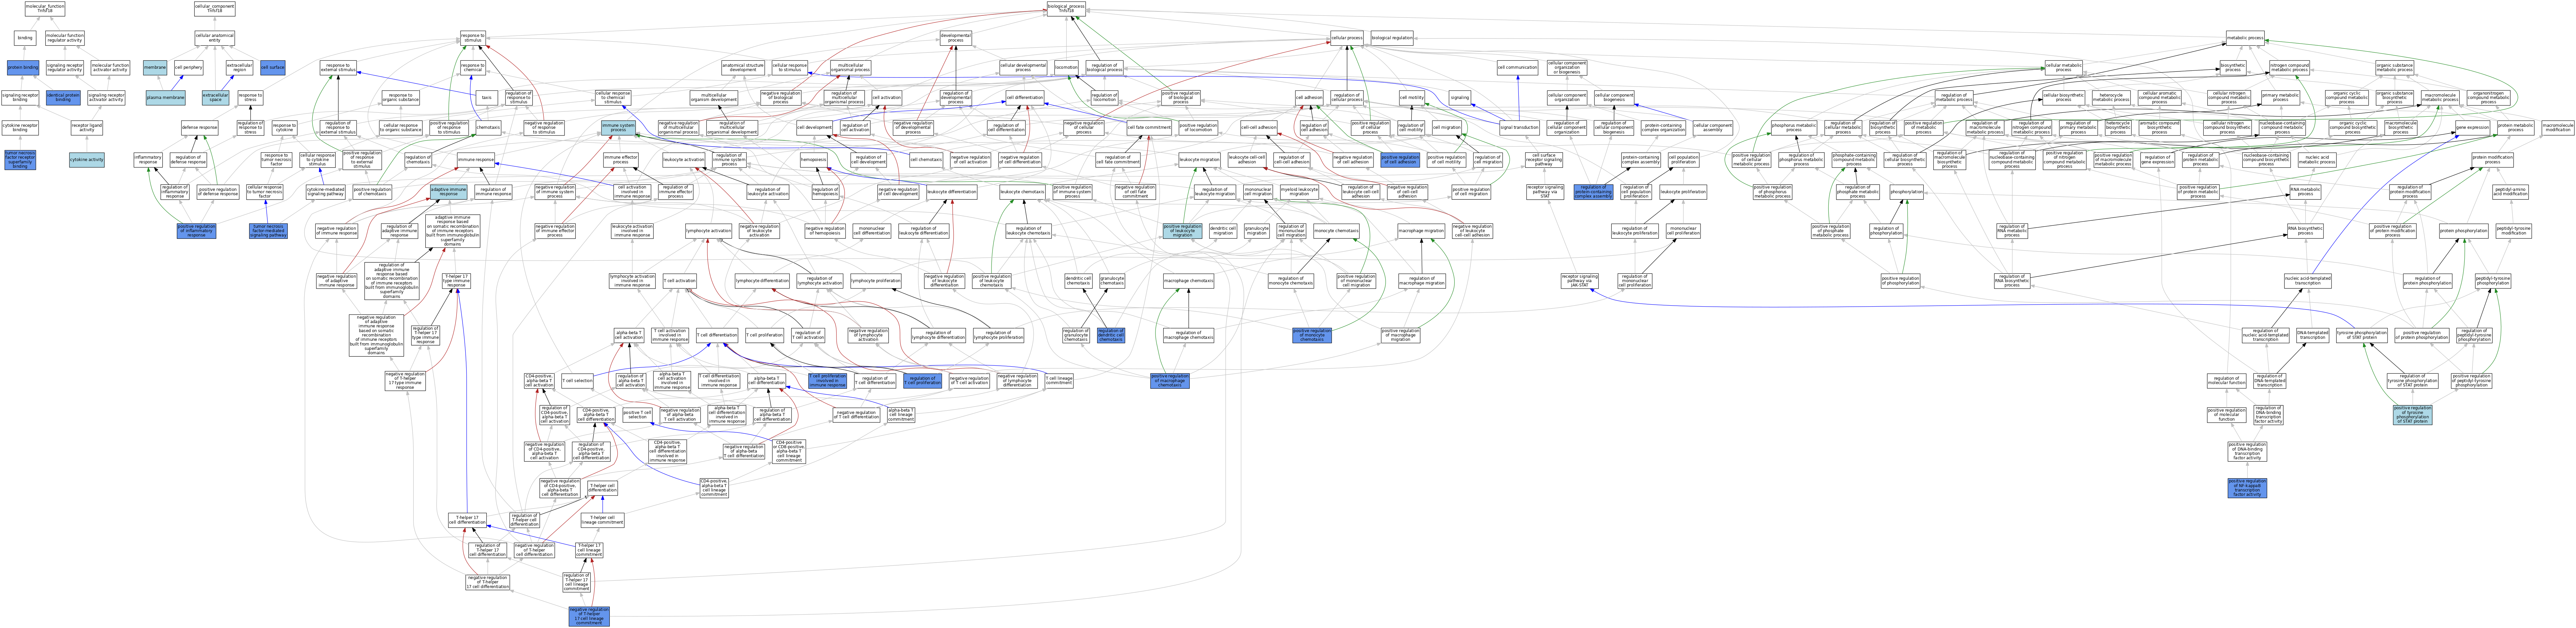Select the 'monocyte chemotaxis' node
2576x628 pixels.
(x=1336, y=231)
